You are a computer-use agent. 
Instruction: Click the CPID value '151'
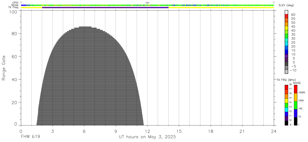click(x=147, y=3)
